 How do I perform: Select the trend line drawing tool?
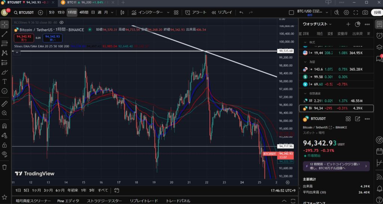tap(4, 34)
